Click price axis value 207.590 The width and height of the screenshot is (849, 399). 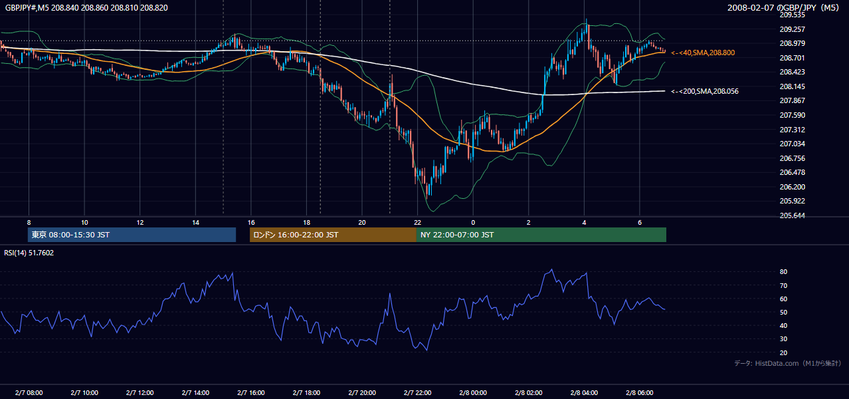coord(792,116)
